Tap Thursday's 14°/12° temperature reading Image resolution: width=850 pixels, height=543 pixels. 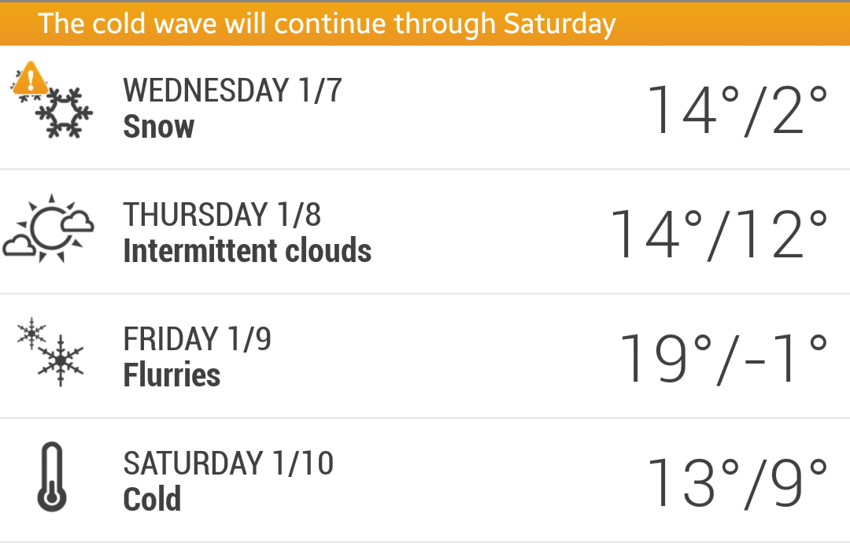[x=719, y=234]
